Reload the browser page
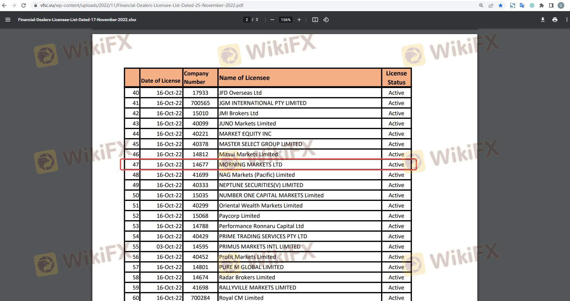The image size is (570, 301). click(24, 5)
